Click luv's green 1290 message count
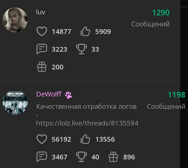The width and height of the screenshot is (188, 168). (161, 13)
